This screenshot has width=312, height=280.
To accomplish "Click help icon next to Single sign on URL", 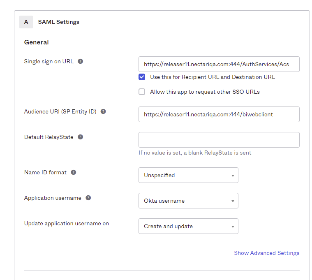I will click(81, 61).
